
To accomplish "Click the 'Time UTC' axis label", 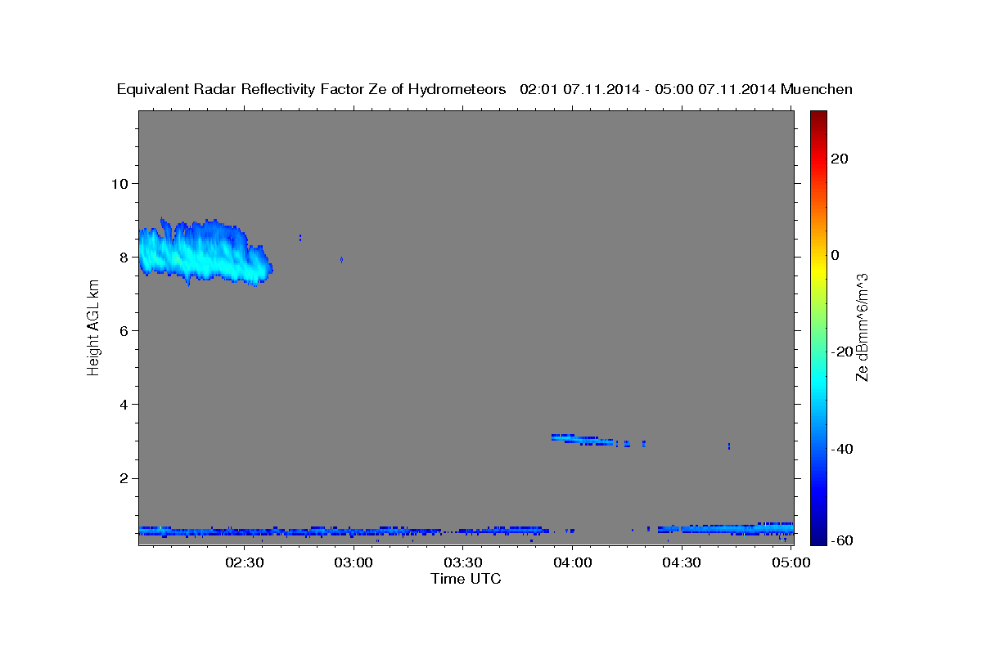I will click(466, 579).
